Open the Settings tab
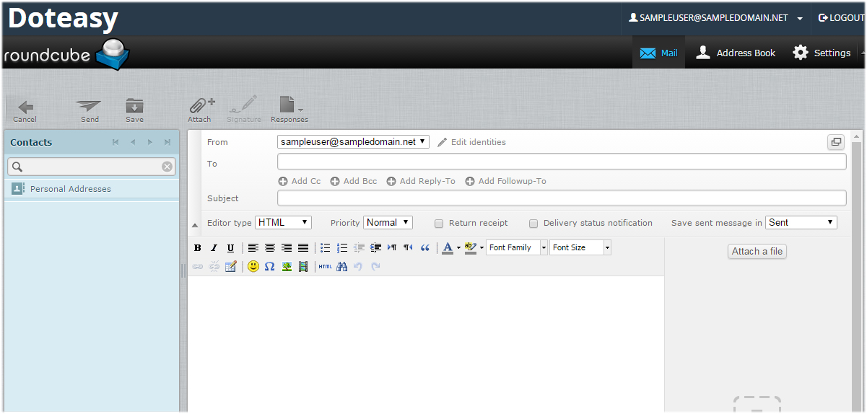 [822, 53]
